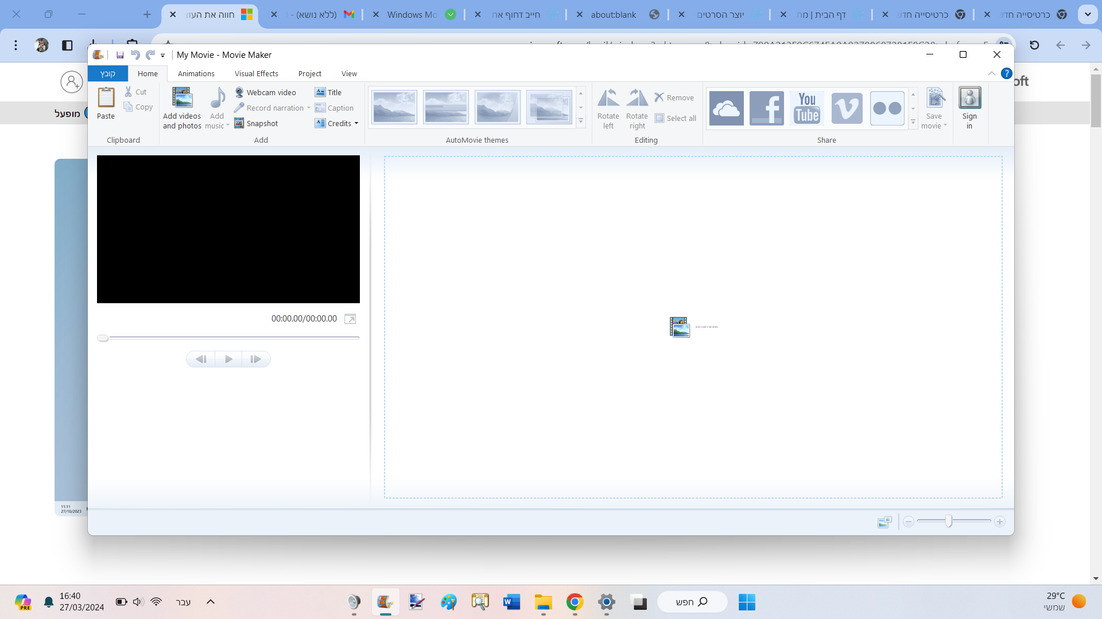
Task: Share movie to Facebook
Action: coord(766,108)
